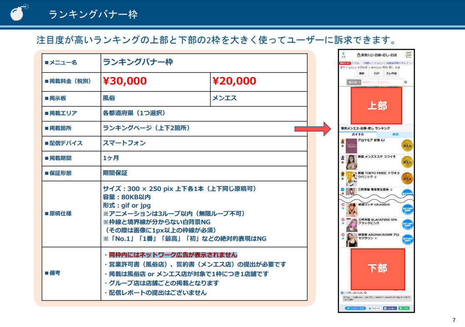Open TOKYO PANIC thumbnail image
This screenshot has height=327, width=465.
tap(351, 178)
